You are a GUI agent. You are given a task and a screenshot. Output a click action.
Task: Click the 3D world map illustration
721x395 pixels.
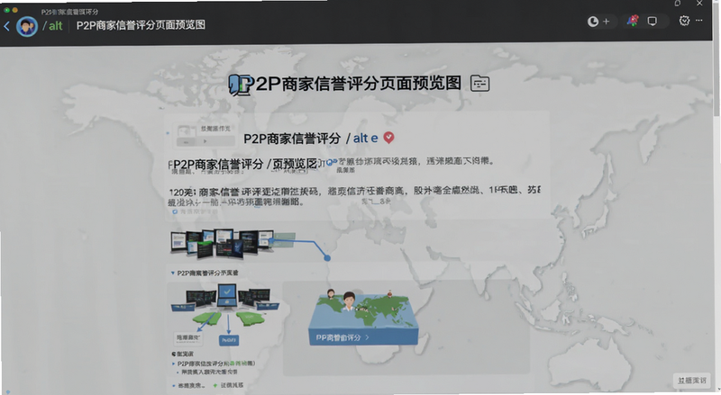pos(363,317)
